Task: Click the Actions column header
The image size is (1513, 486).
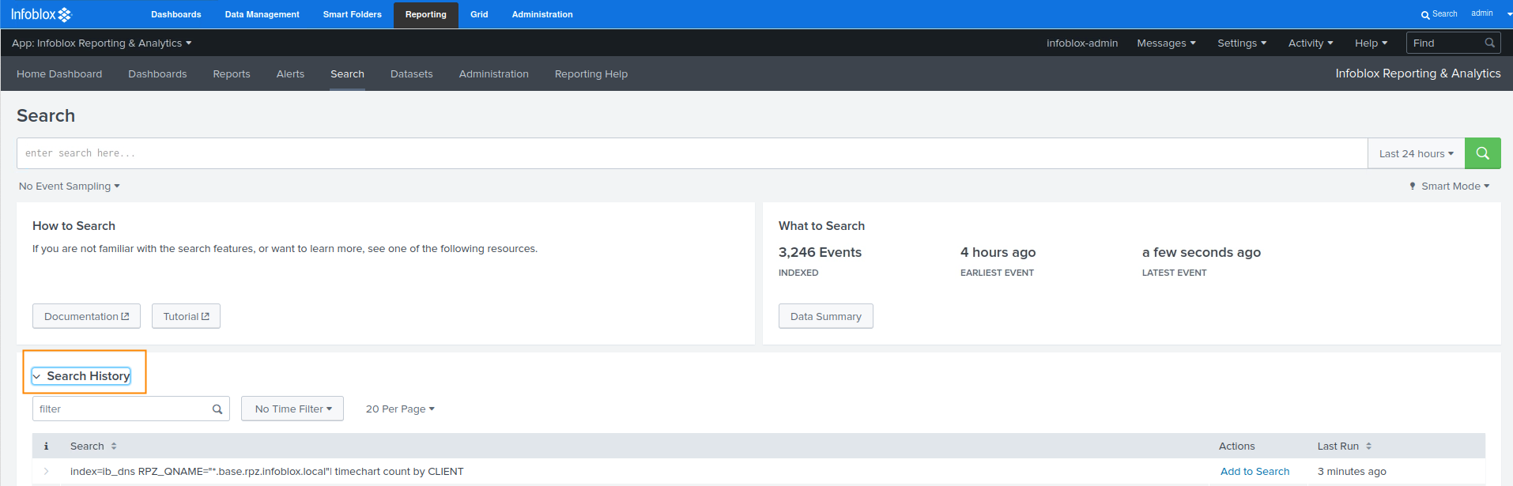Action: [x=1236, y=446]
